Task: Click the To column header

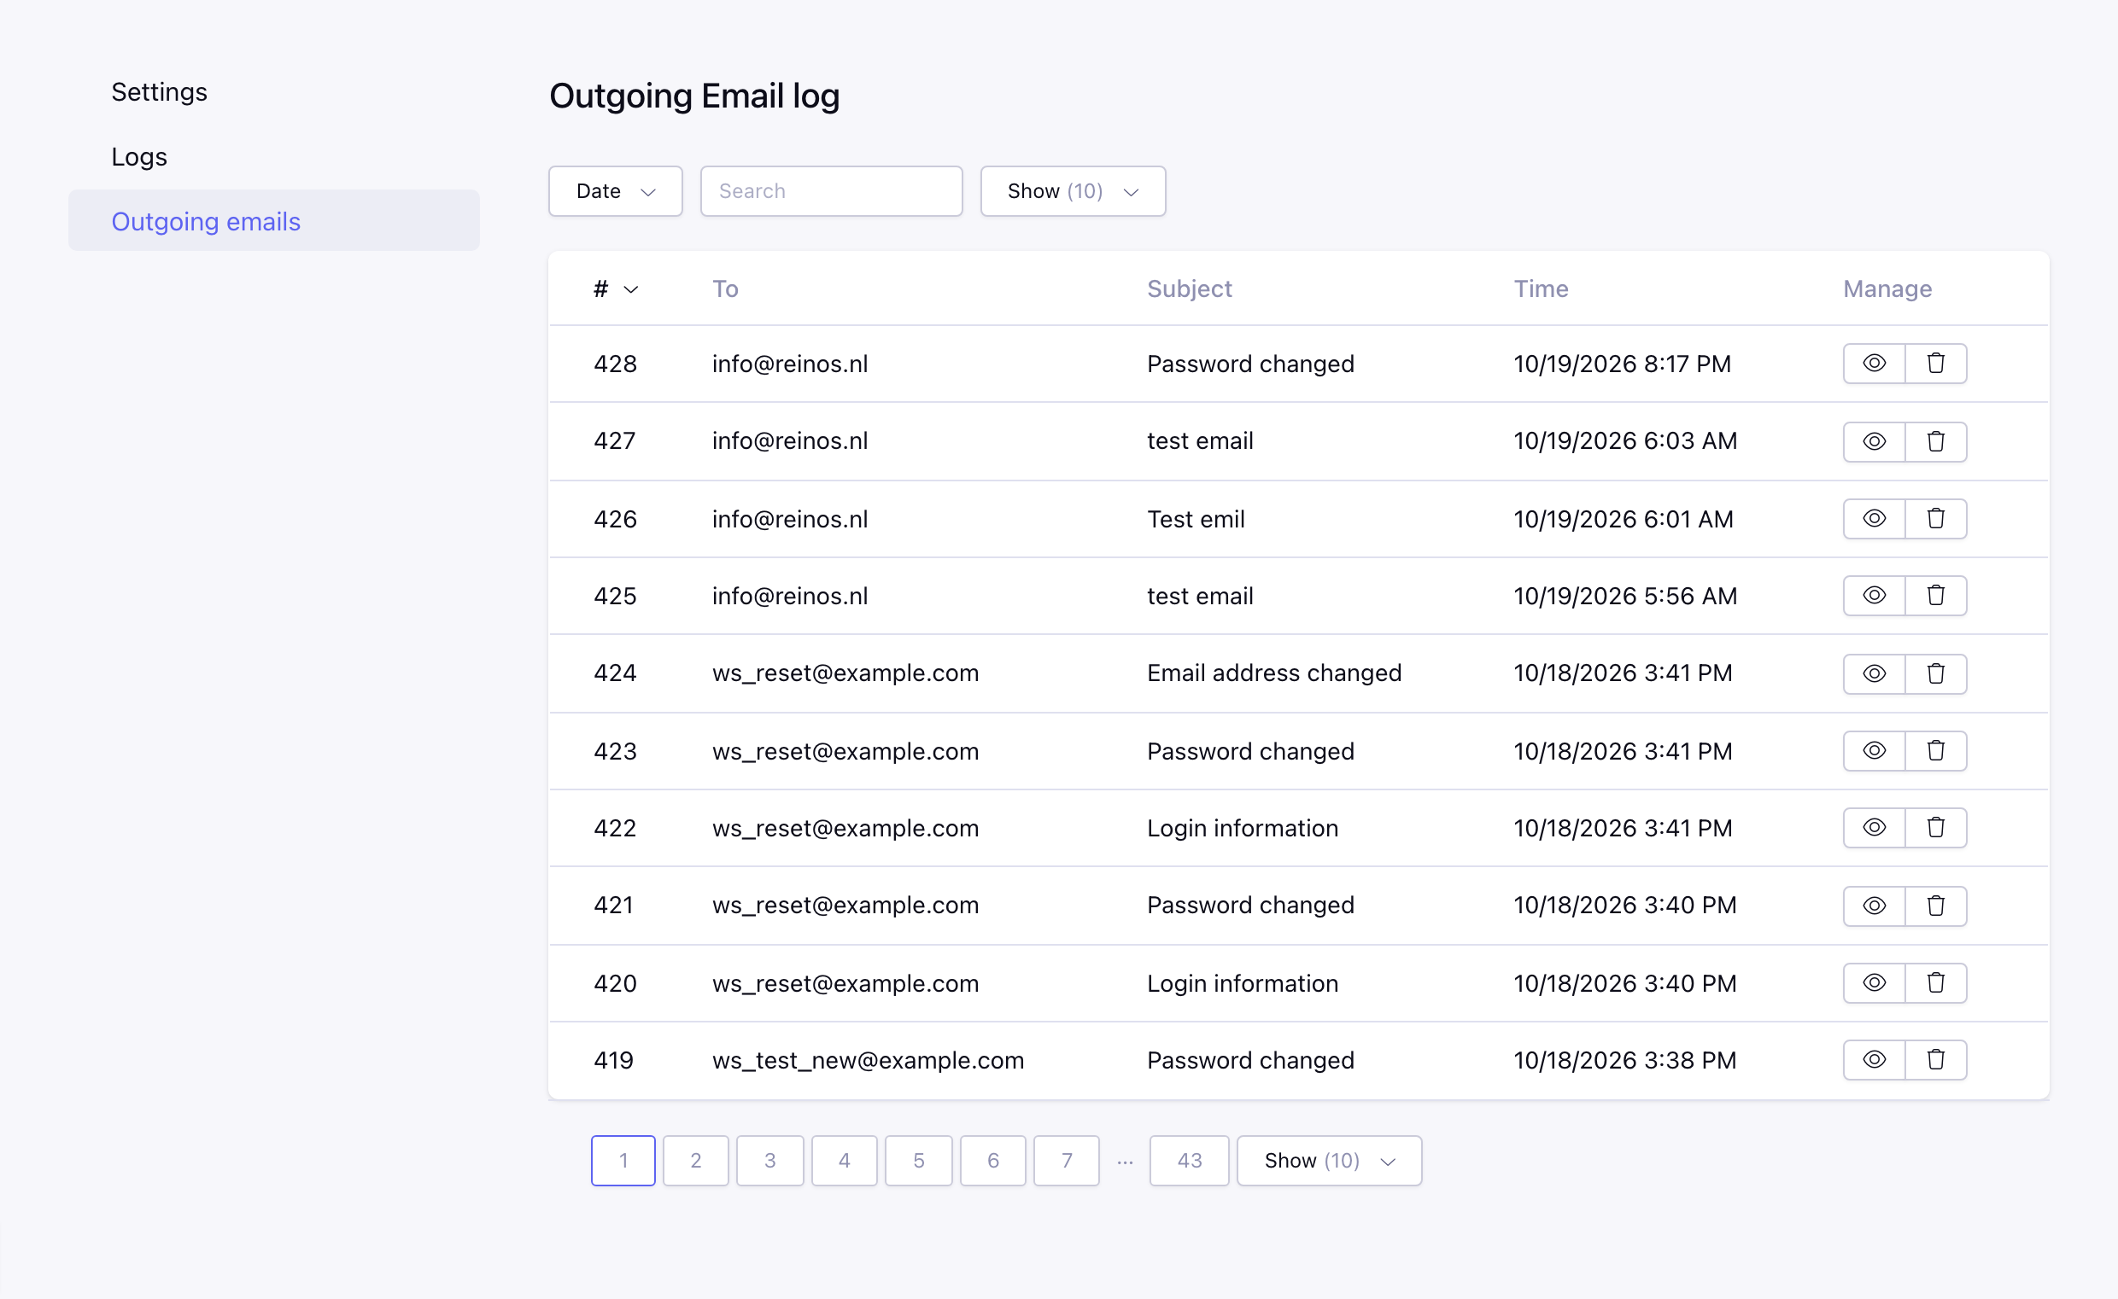Action: (x=725, y=288)
